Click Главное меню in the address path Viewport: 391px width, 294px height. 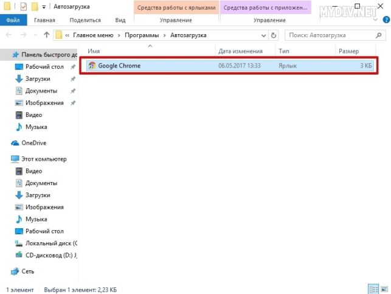pos(93,35)
